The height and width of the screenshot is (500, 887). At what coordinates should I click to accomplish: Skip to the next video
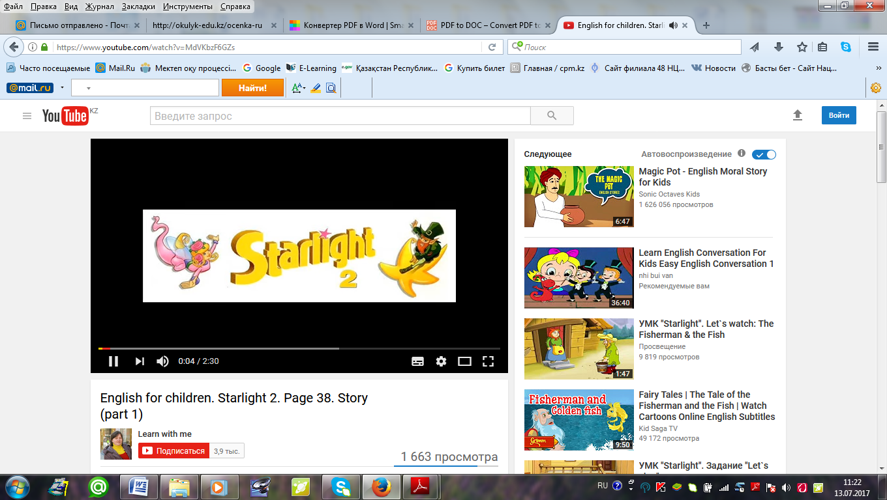[x=140, y=361]
